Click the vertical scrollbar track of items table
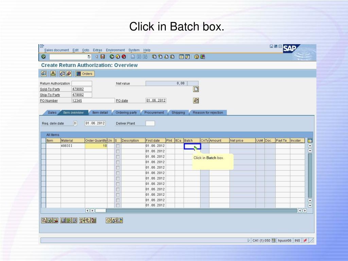Viewport: 348px width, 261px height. [310, 175]
